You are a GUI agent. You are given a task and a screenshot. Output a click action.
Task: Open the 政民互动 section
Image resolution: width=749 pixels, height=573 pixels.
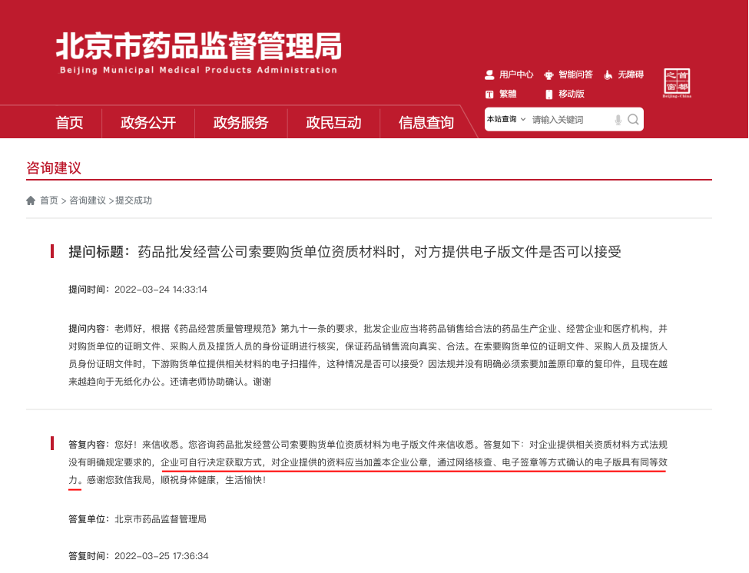333,121
